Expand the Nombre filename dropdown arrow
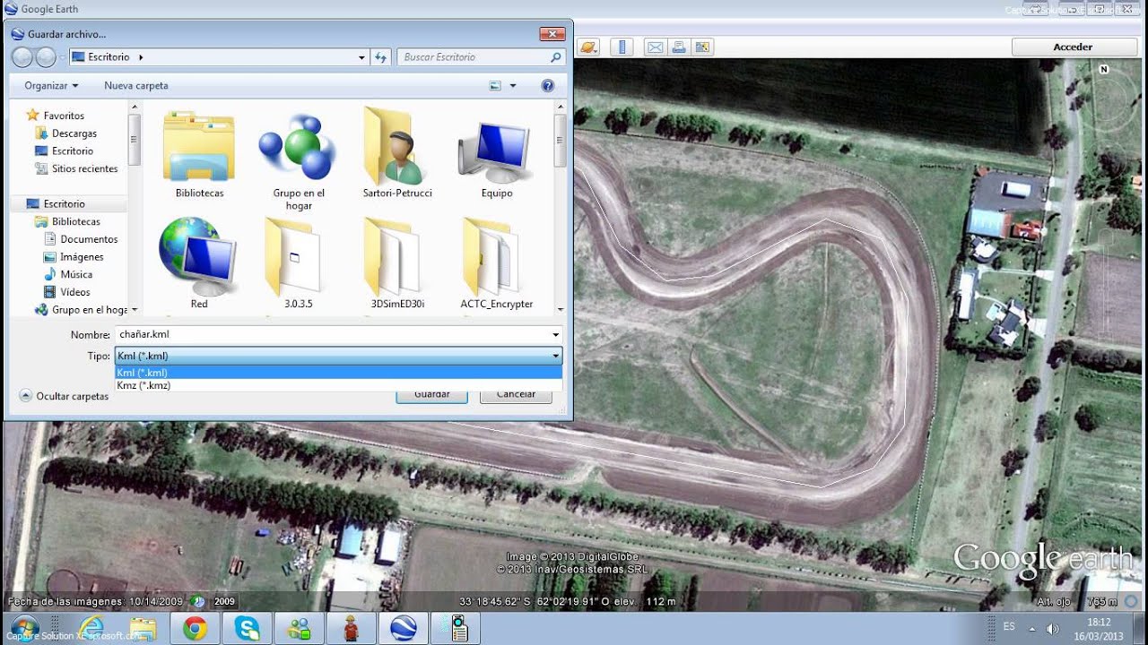 click(556, 335)
